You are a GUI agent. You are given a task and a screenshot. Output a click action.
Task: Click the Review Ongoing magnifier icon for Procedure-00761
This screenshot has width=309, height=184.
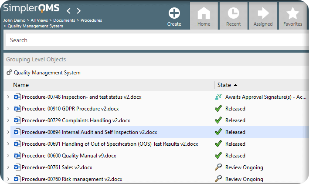[x=218, y=167]
